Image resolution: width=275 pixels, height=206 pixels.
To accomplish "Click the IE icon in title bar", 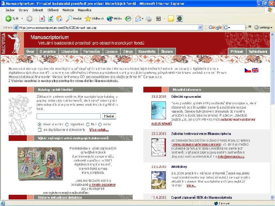I will coord(3,3).
